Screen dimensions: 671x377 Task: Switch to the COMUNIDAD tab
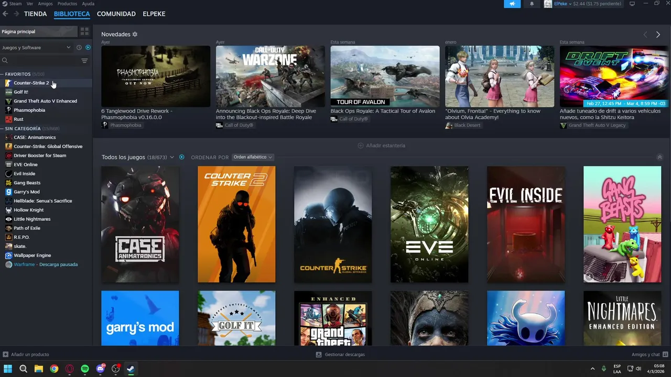[x=116, y=14]
